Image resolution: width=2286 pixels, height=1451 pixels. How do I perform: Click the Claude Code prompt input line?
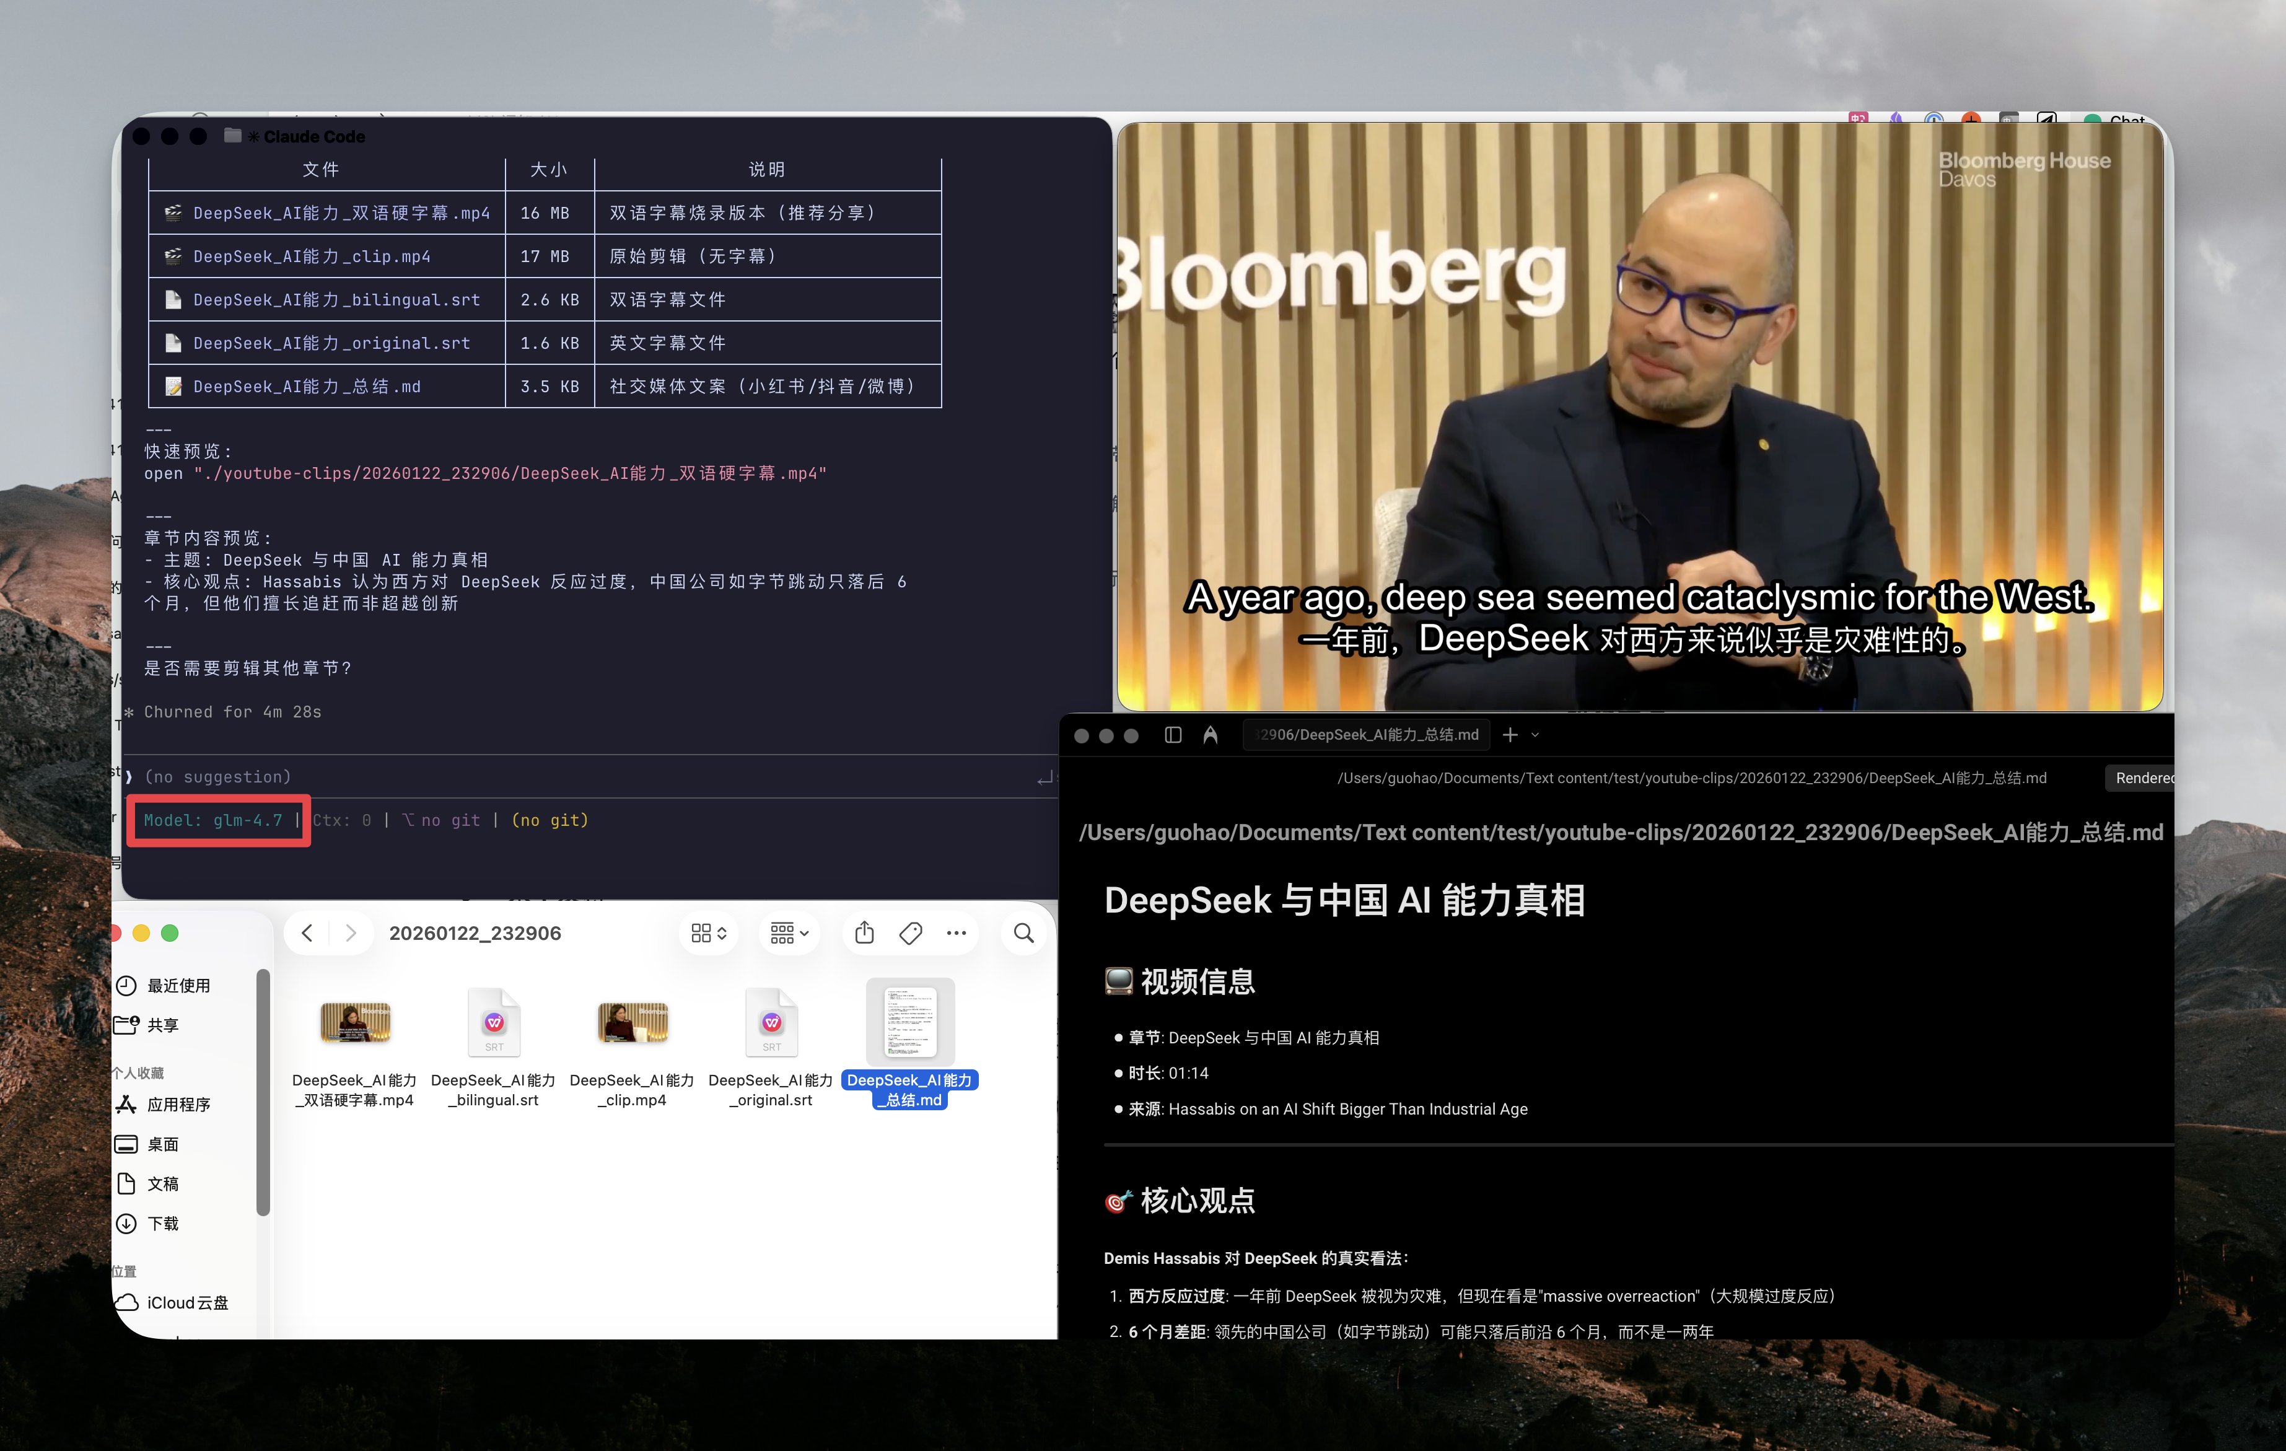(569, 777)
